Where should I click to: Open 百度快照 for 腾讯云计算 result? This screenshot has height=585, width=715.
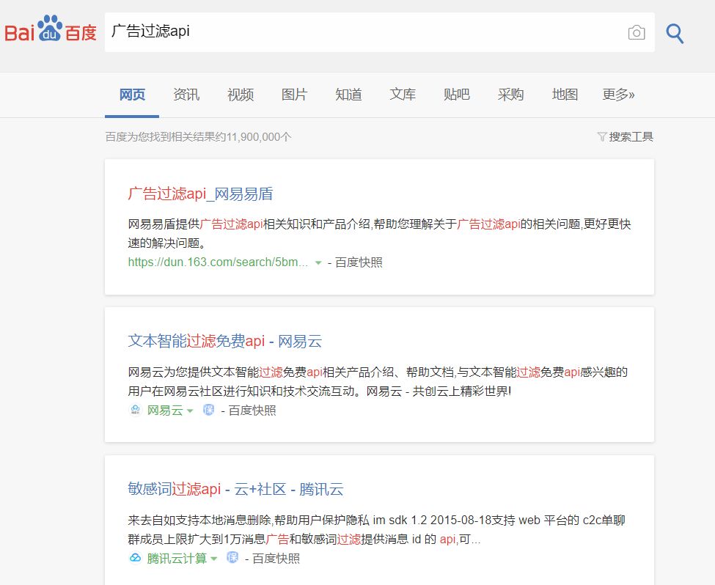(276, 558)
